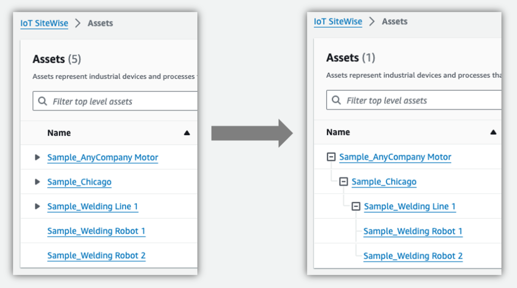Open Sample_Chicago link in right tree
The height and width of the screenshot is (288, 517).
pyautogui.click(x=384, y=182)
